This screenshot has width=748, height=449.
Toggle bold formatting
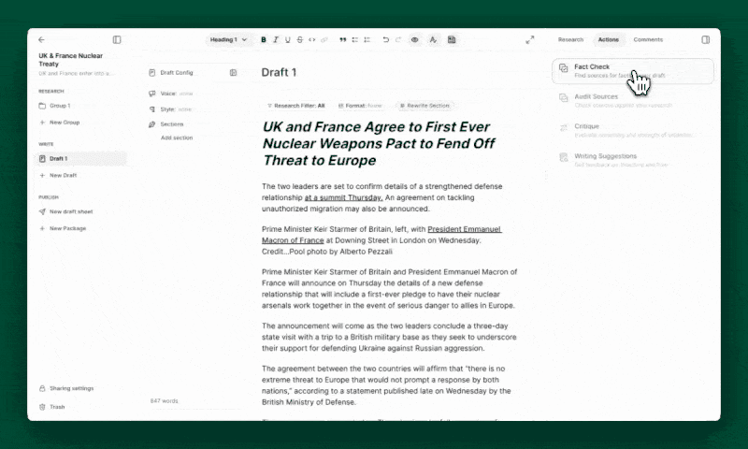point(264,39)
